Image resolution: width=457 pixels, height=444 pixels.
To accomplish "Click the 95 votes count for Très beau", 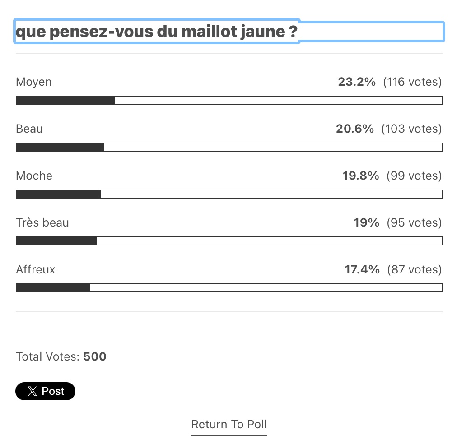I will tap(414, 223).
